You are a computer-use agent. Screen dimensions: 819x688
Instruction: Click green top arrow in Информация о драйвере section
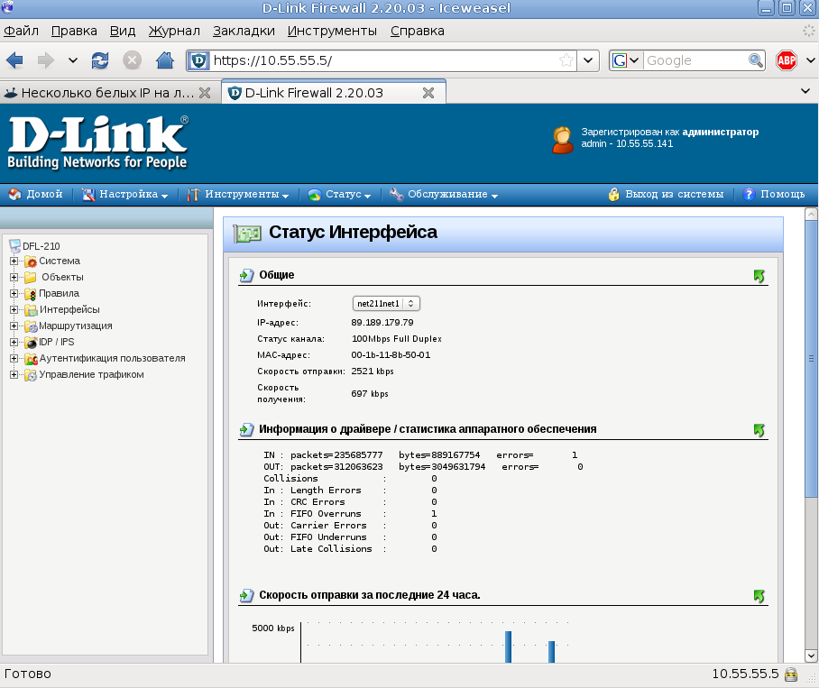point(759,430)
